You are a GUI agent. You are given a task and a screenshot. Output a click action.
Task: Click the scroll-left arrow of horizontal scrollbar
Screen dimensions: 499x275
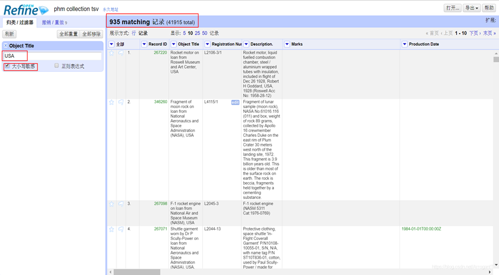tap(110, 272)
